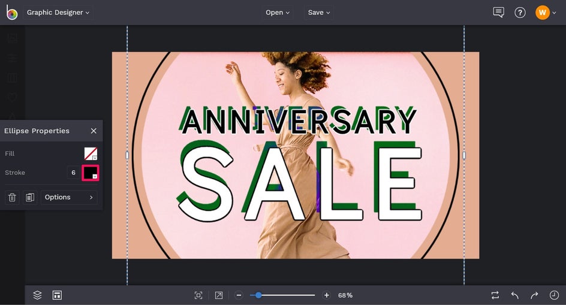Delete ellipse with trash icon

point(12,197)
